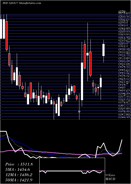131x184 pixels.
Task: Click the '50MA : 1421.9' value
Action: 19,180
